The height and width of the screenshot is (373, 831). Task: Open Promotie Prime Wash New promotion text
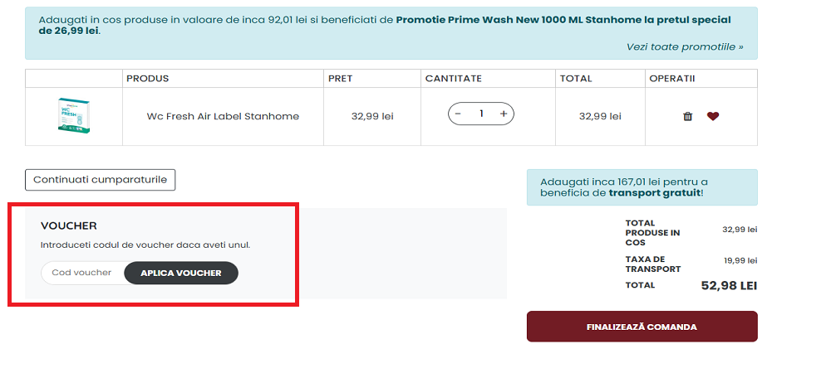[563, 19]
